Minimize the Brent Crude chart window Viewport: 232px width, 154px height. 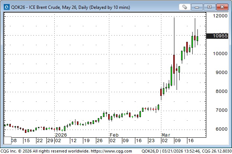pyautogui.click(x=200, y=7)
